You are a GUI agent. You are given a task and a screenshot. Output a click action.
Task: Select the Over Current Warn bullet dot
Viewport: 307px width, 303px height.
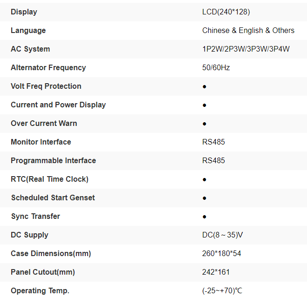pos(205,124)
